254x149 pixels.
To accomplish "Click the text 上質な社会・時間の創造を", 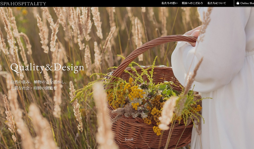I will pos(33,88).
